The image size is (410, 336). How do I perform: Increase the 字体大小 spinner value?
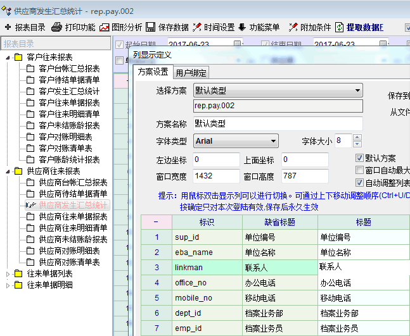(x=357, y=137)
